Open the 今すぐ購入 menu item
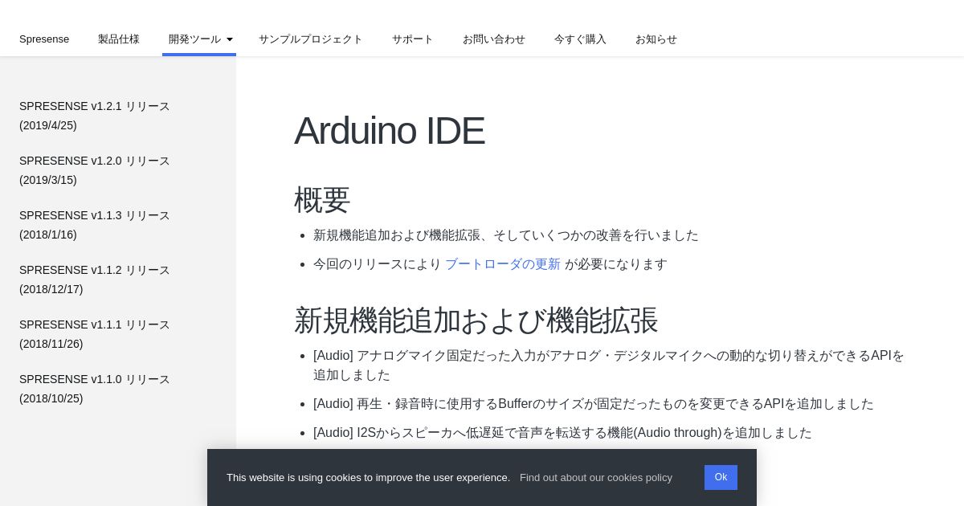The width and height of the screenshot is (964, 506). click(580, 39)
